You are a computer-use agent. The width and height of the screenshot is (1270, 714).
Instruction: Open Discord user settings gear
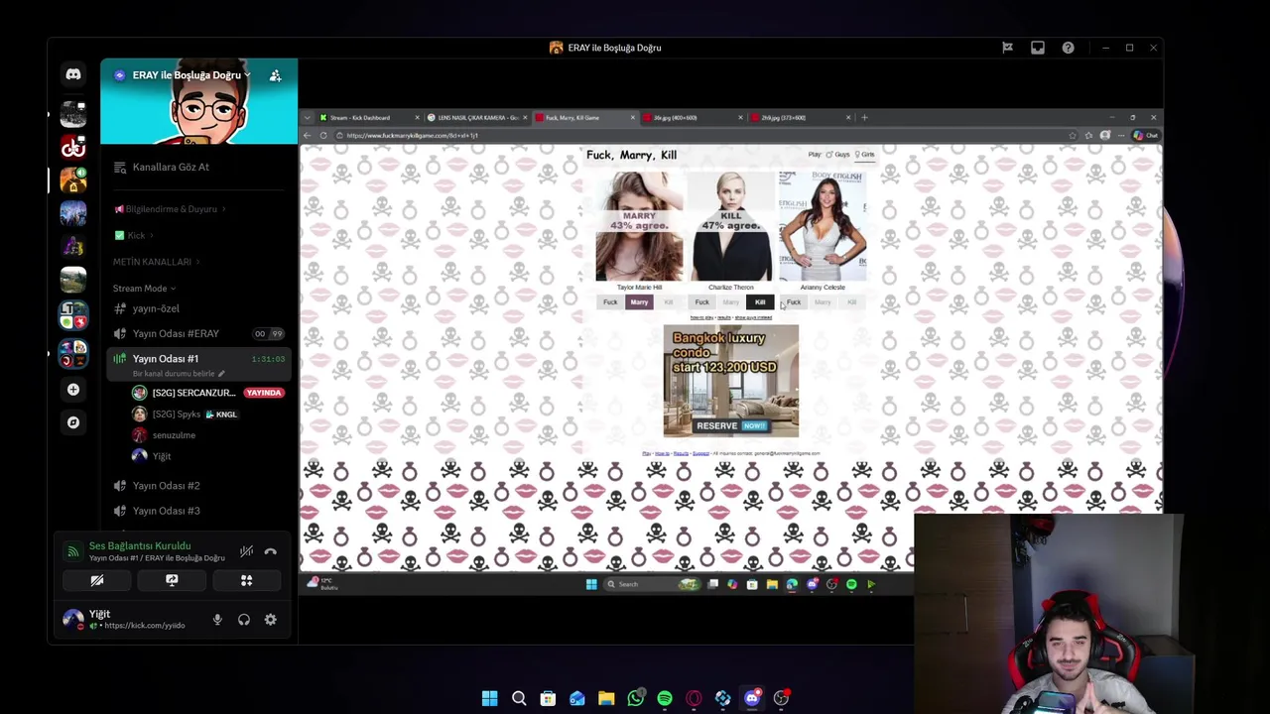[x=270, y=620]
